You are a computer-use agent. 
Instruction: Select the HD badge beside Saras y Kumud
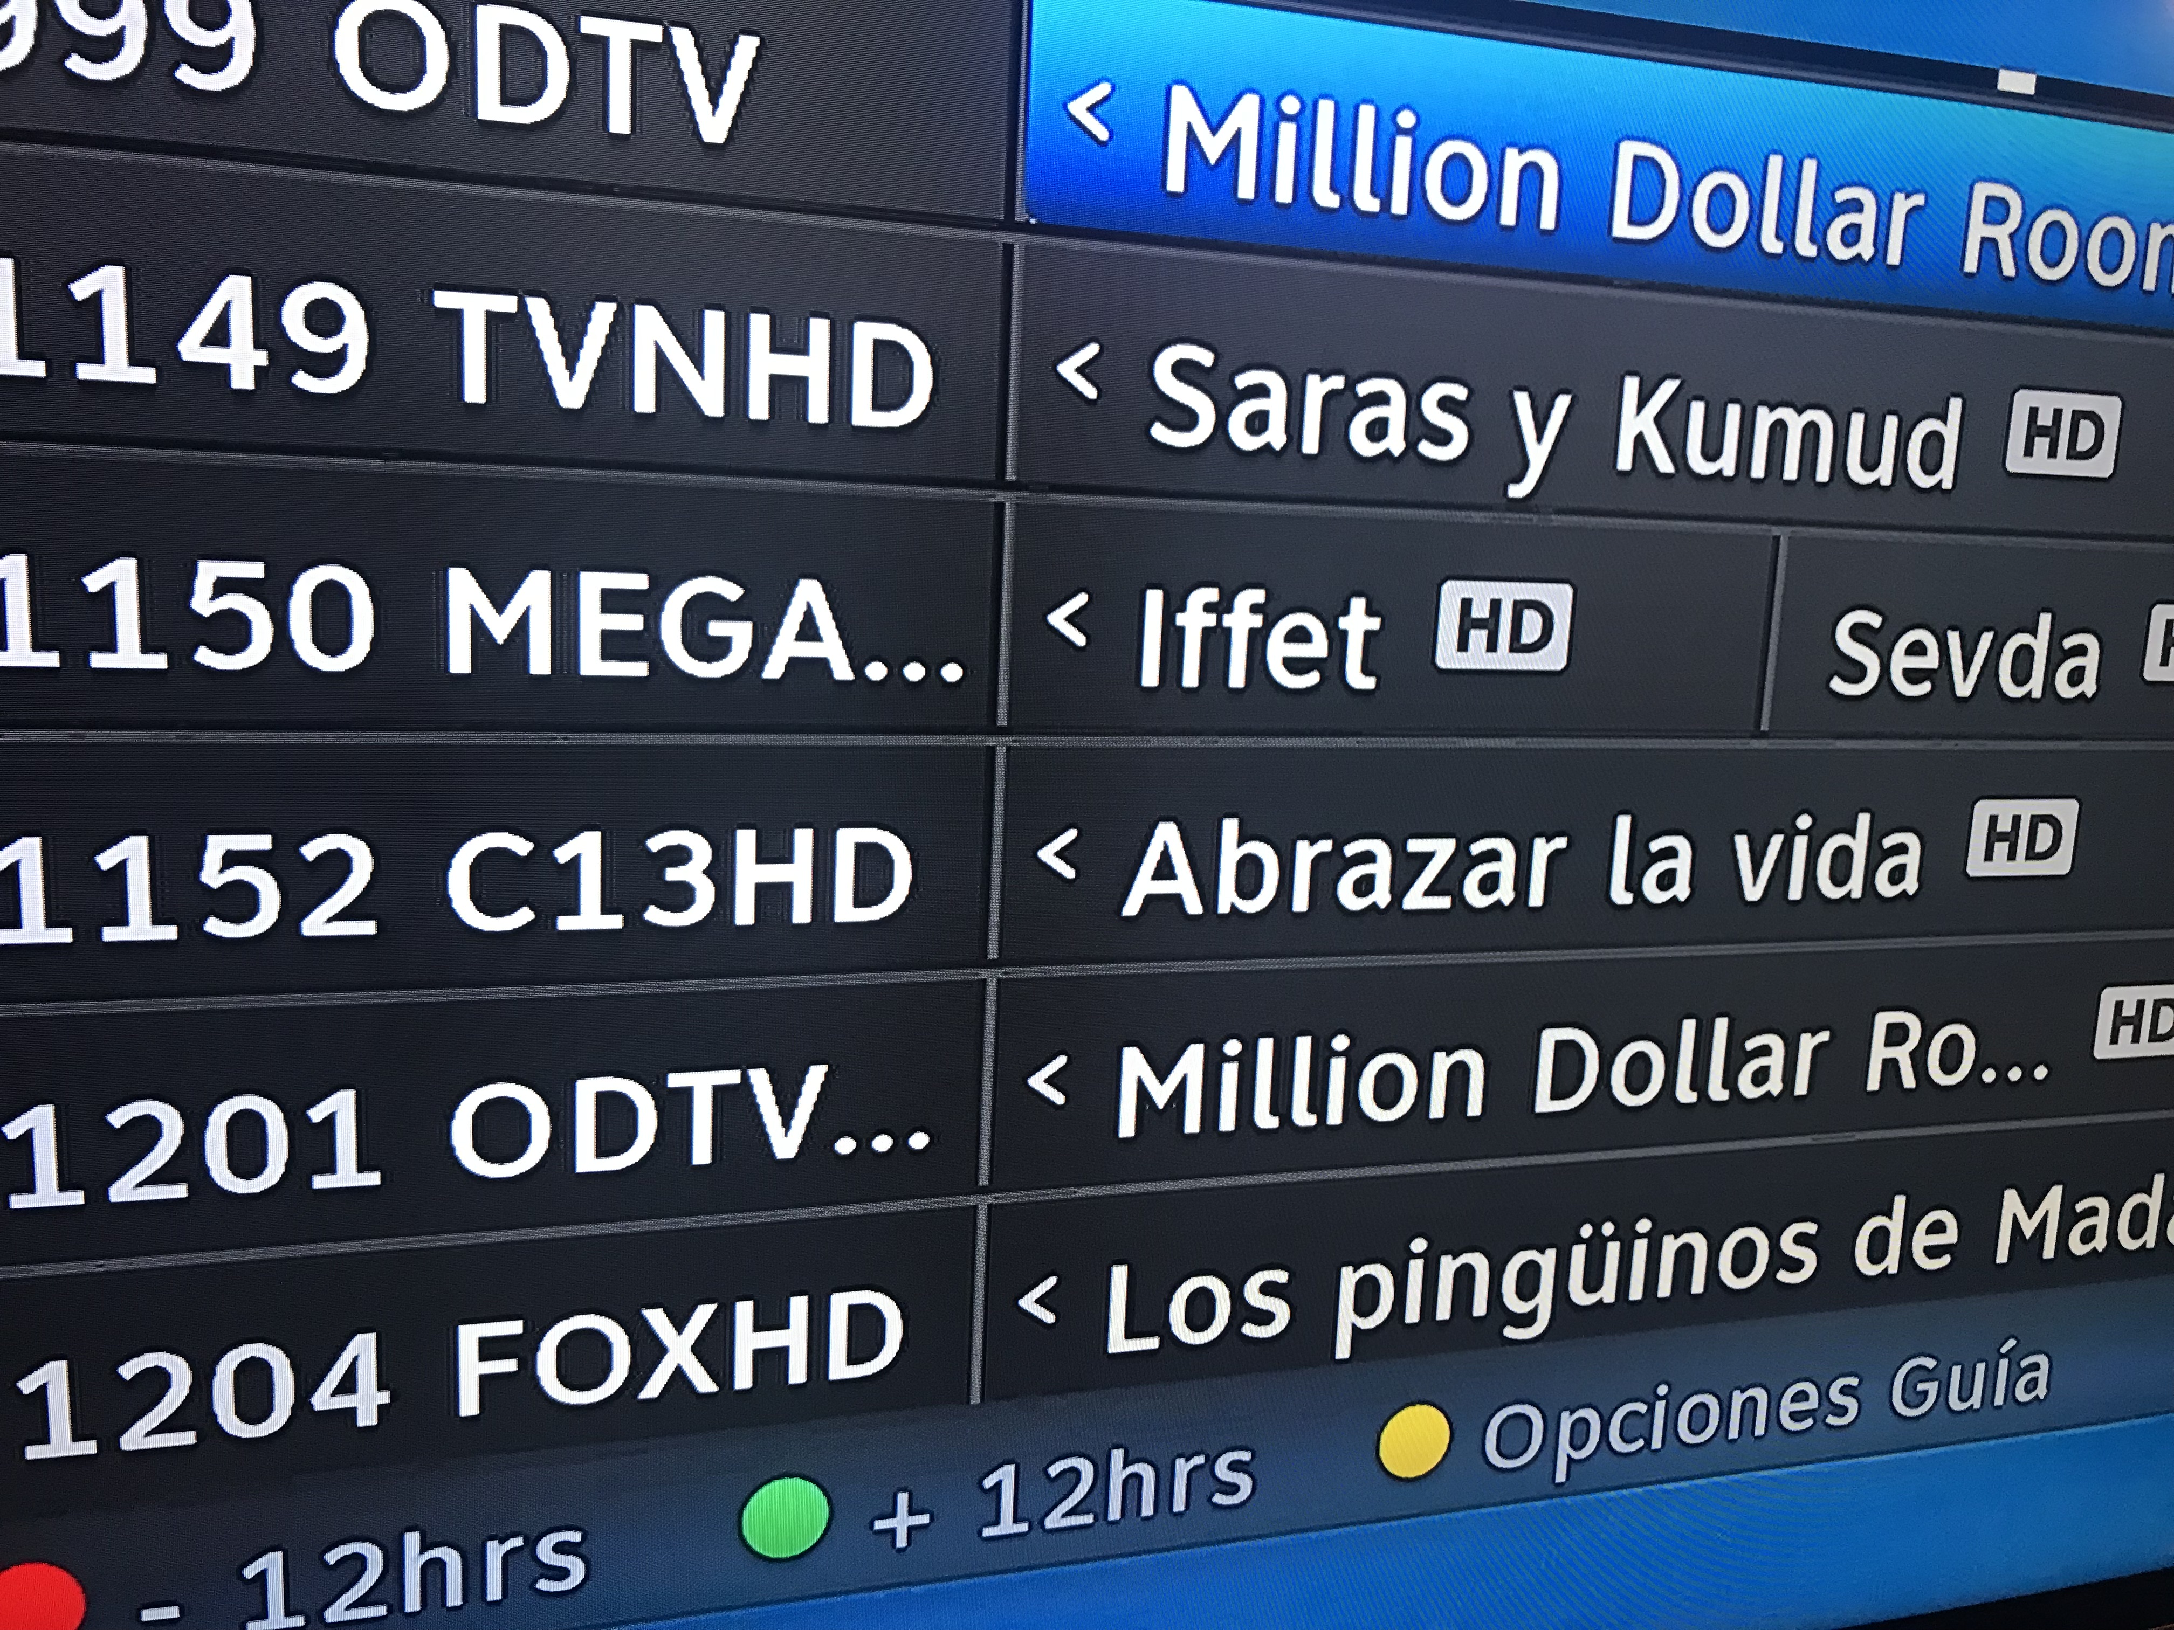point(2061,435)
